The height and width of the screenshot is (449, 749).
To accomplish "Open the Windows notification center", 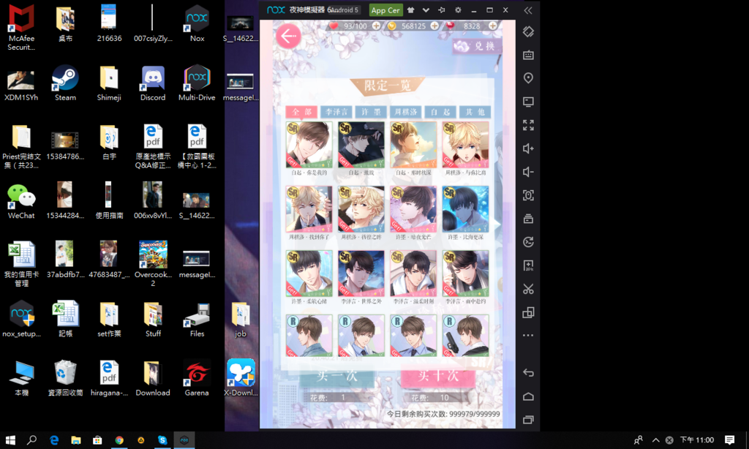I will pyautogui.click(x=729, y=440).
